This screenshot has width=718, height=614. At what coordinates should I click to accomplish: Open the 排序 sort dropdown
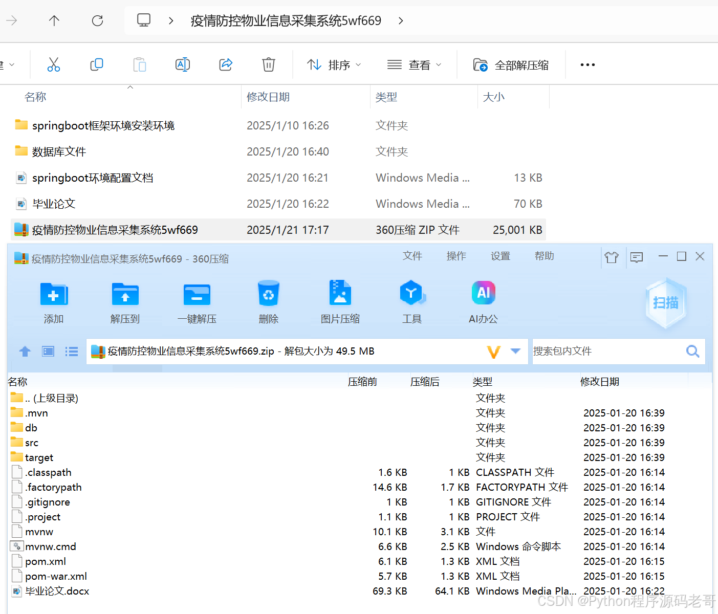[x=334, y=65]
